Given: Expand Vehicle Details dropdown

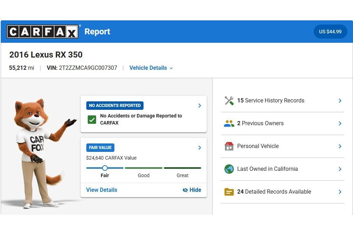Looking at the screenshot, I should (151, 68).
